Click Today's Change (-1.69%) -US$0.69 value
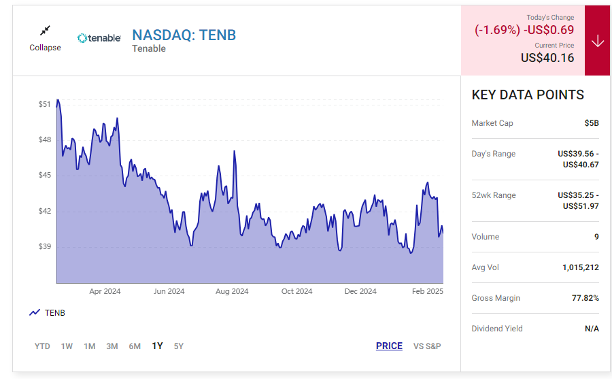The width and height of the screenshot is (612, 379). click(524, 30)
